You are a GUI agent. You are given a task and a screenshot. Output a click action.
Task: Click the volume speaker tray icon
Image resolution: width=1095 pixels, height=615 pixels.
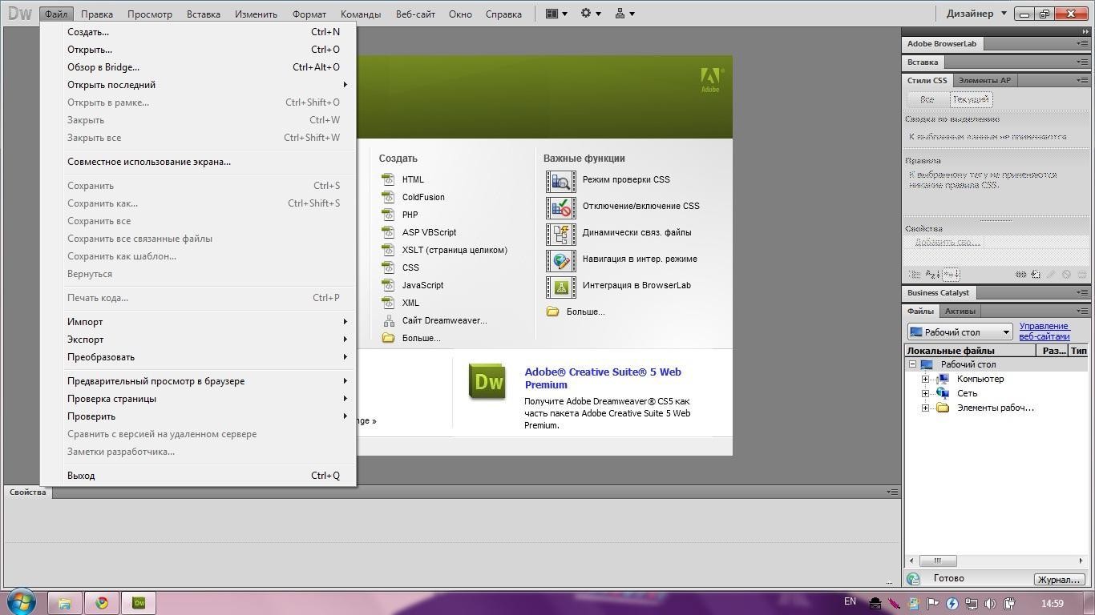(990, 604)
